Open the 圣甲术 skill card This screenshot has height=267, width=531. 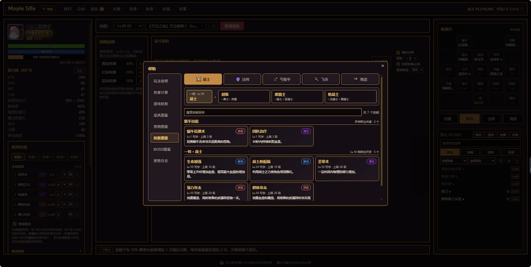347,168
